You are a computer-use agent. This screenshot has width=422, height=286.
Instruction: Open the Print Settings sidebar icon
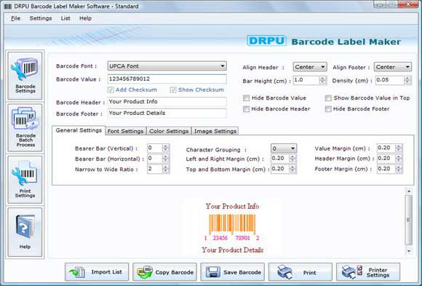tap(25, 180)
